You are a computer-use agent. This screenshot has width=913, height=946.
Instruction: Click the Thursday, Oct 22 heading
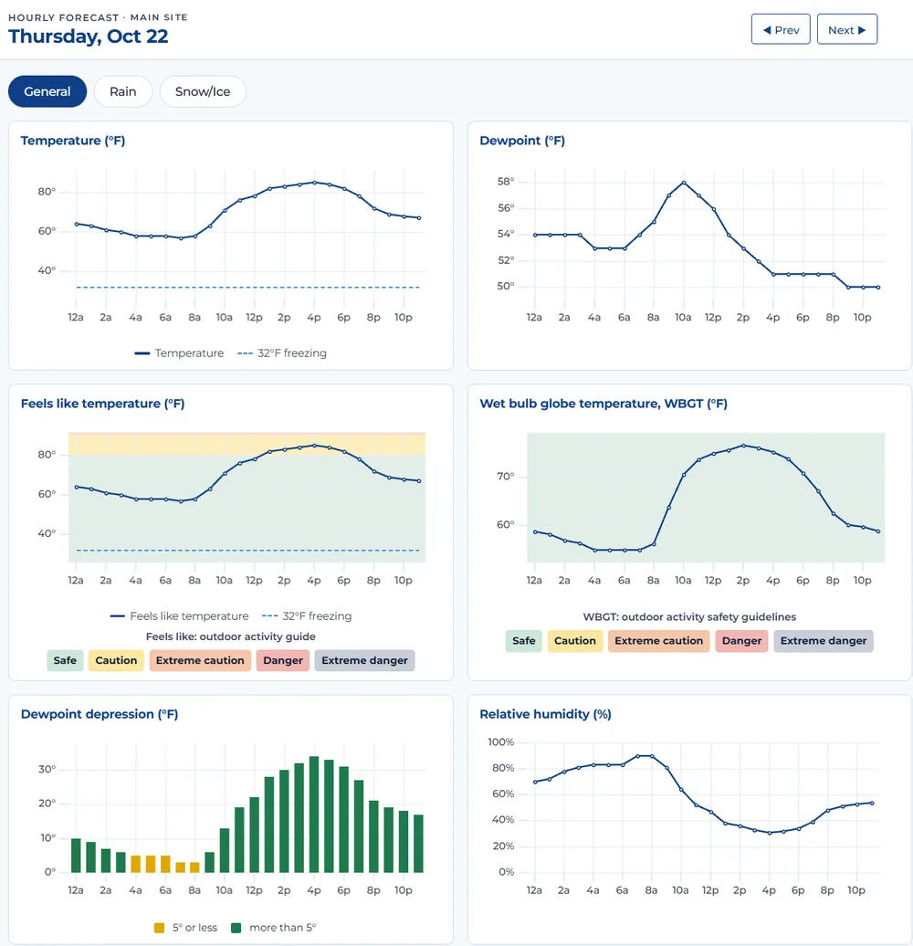(x=88, y=37)
